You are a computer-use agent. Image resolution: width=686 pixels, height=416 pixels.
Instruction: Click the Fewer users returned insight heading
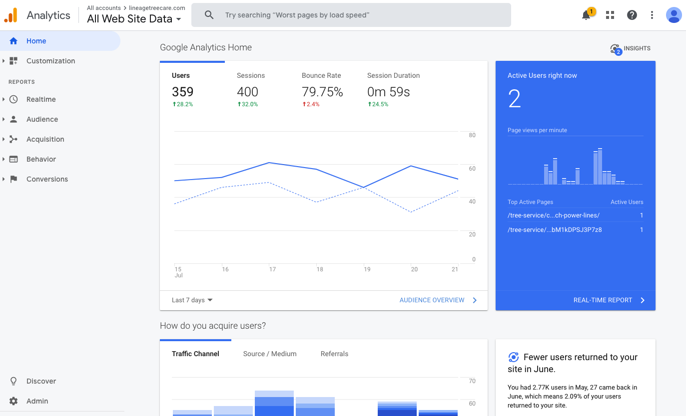(x=573, y=363)
